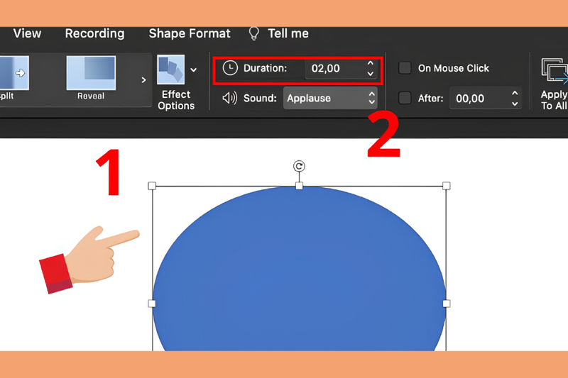The width and height of the screenshot is (568, 378).
Task: Click the After time field 00,00
Action: coord(479,98)
